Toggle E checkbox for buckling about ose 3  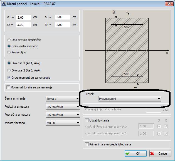pos(166,127)
